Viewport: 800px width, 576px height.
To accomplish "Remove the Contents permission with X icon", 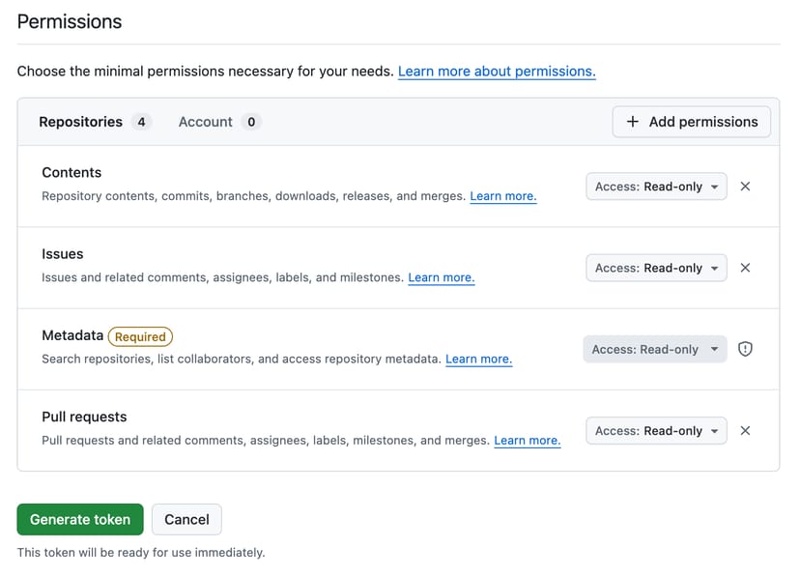I will [x=745, y=187].
